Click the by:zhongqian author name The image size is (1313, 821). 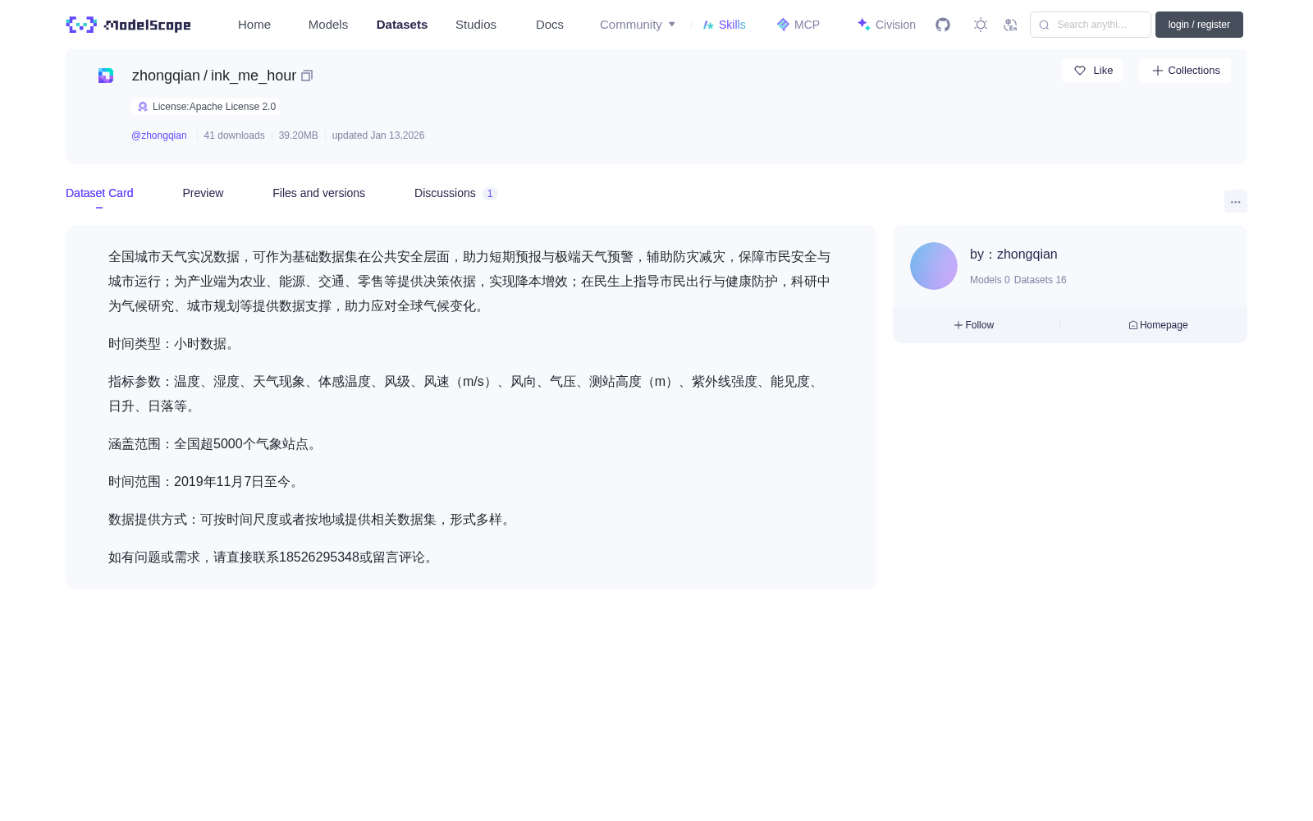point(1013,255)
